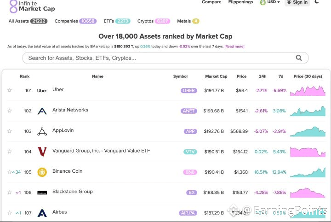The height and width of the screenshot is (222, 331).
Task: Favorite Uber with the star
Action: pyautogui.click(x=10, y=90)
